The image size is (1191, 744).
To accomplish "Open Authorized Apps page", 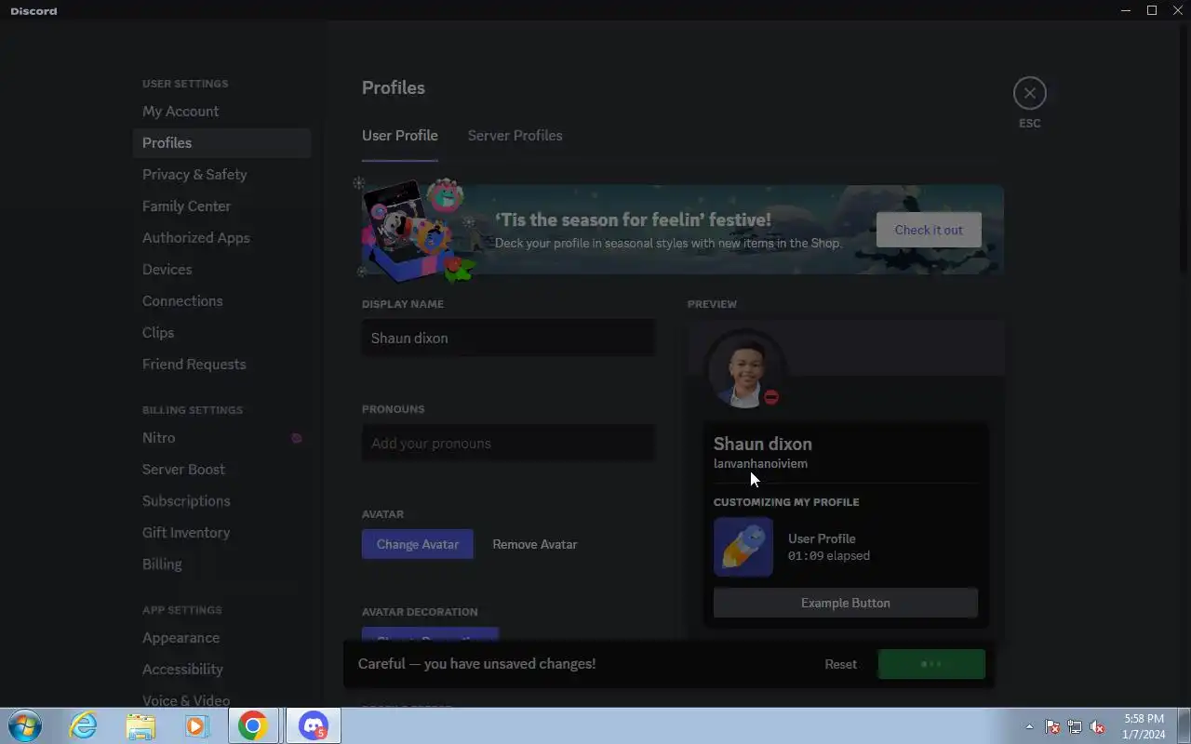I will 221,237.
